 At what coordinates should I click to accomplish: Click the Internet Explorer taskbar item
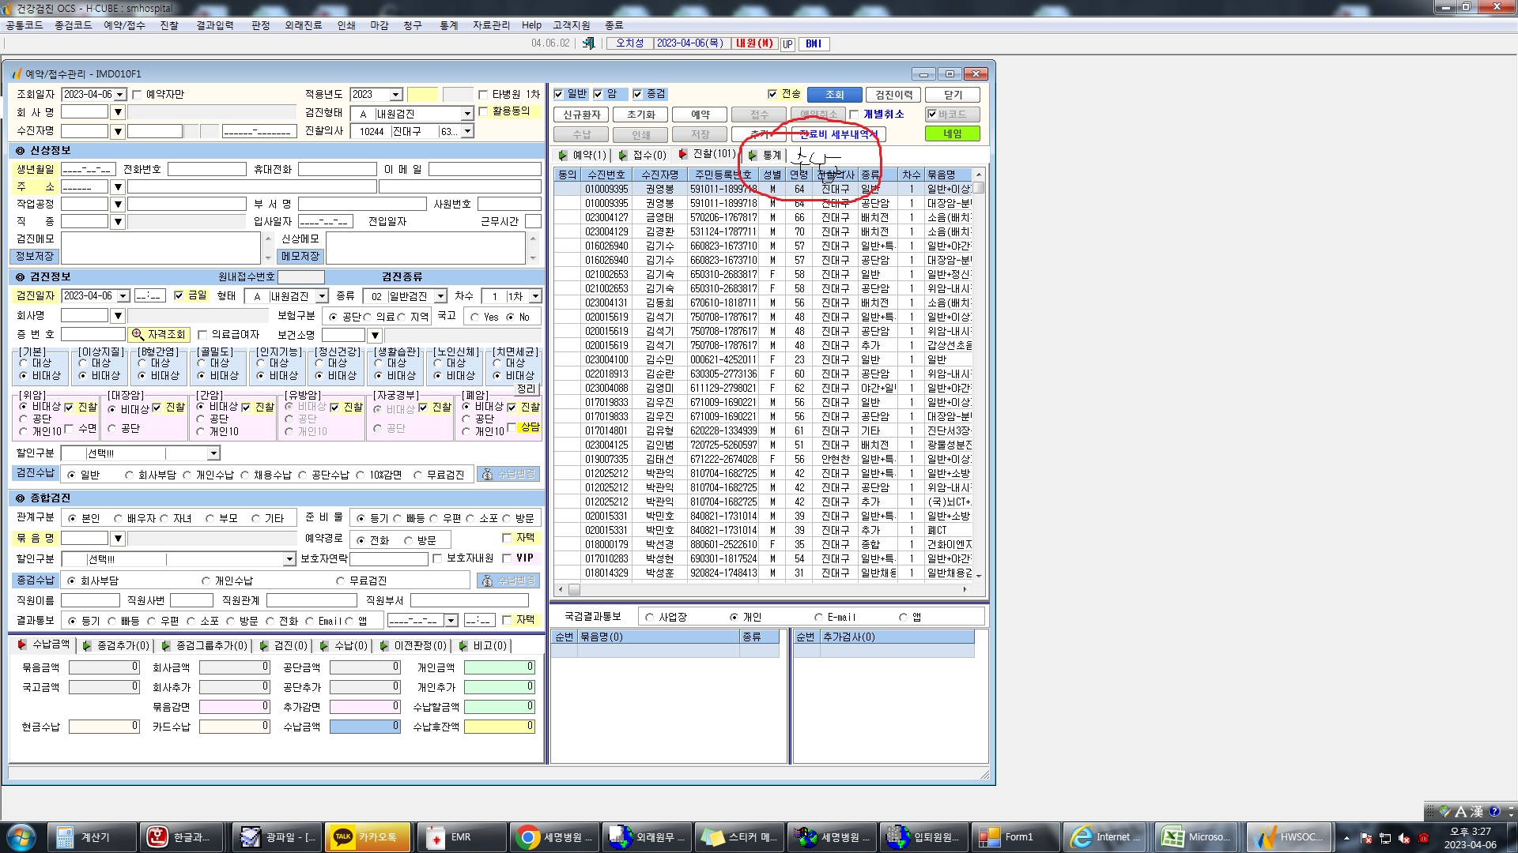(x=1107, y=837)
